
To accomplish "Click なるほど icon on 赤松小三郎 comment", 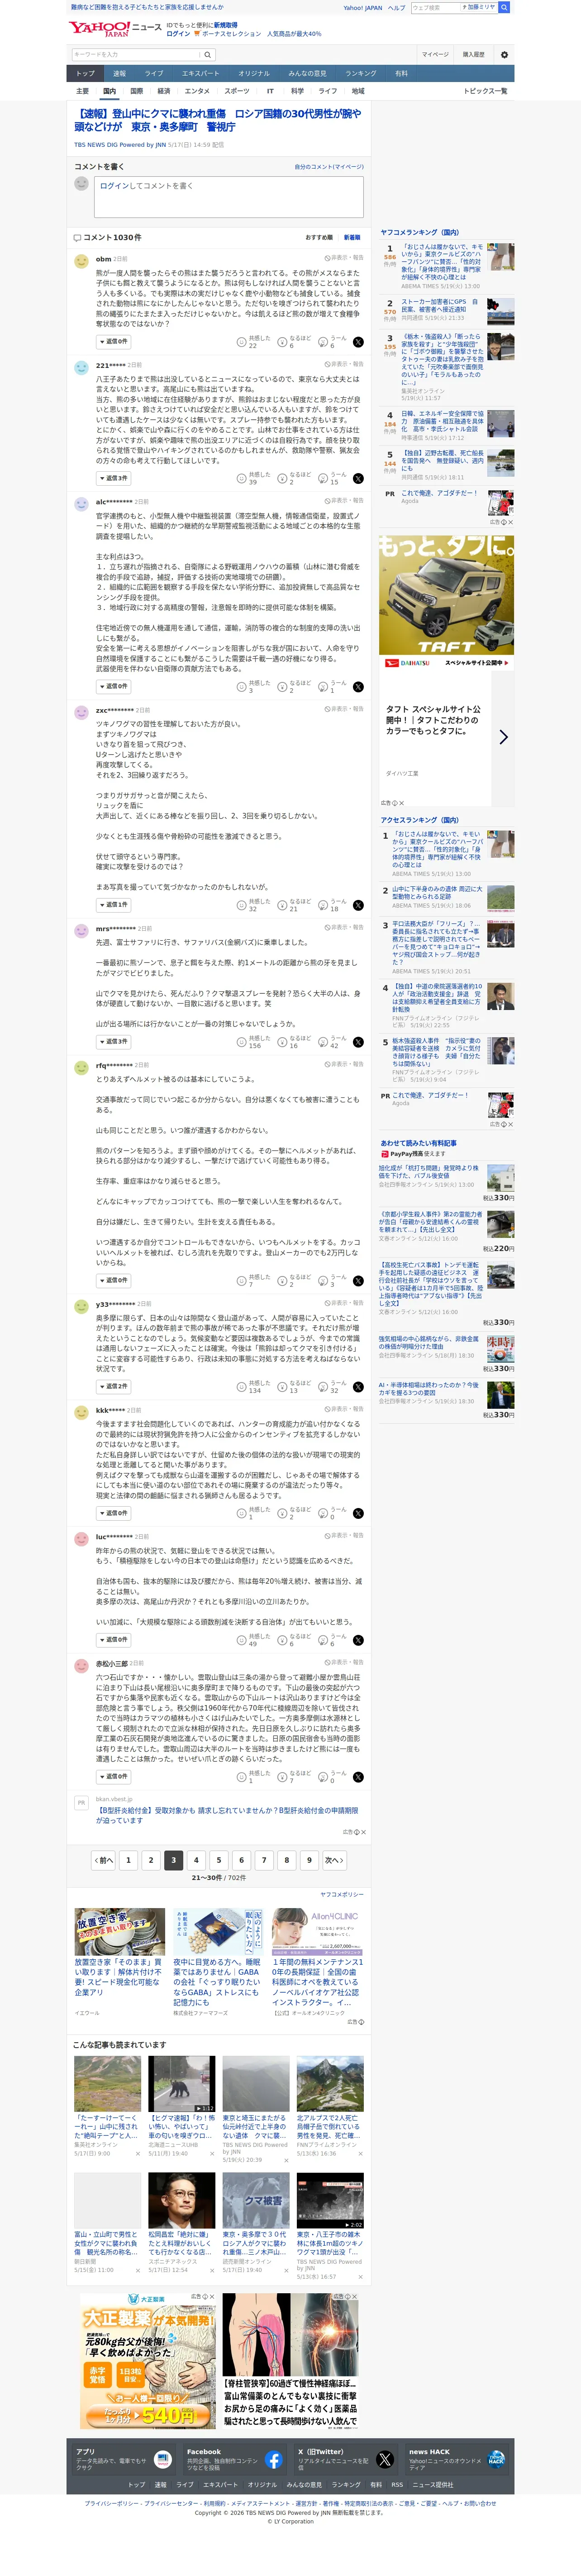I will pos(282,1777).
